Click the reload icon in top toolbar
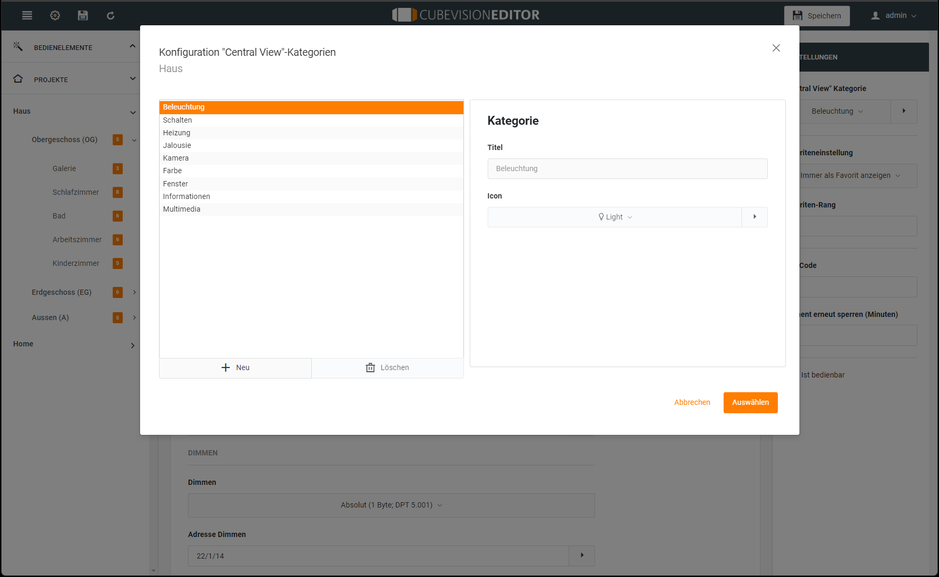The width and height of the screenshot is (939, 577). click(111, 15)
